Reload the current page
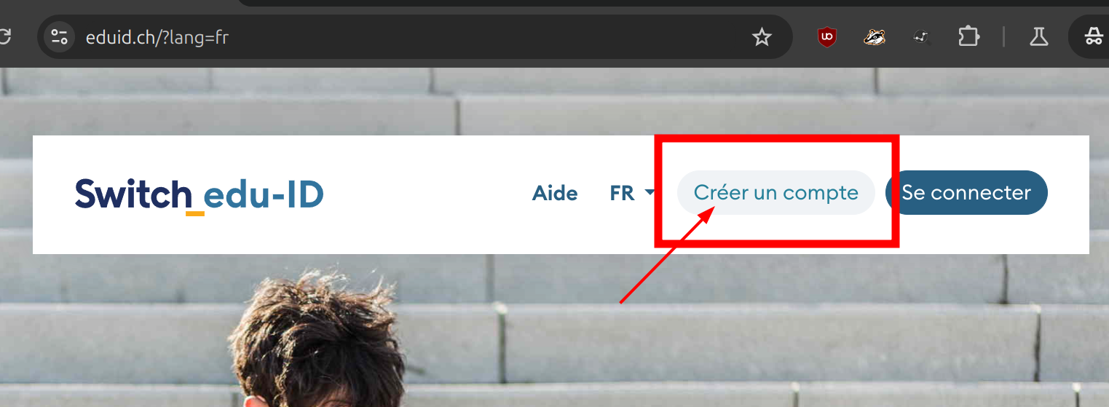The image size is (1109, 407). point(4,36)
